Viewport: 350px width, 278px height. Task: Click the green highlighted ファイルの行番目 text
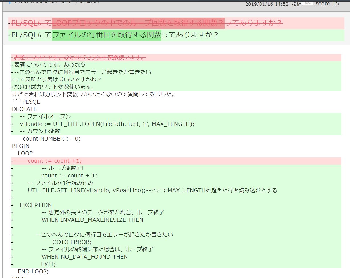pyautogui.click(x=107, y=35)
